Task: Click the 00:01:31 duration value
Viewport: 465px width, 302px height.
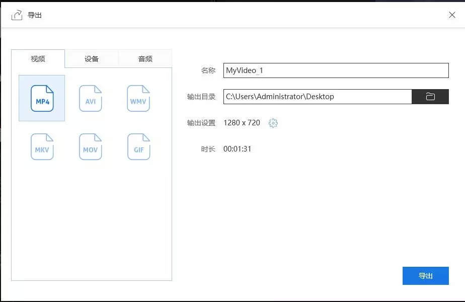Action: click(x=237, y=149)
